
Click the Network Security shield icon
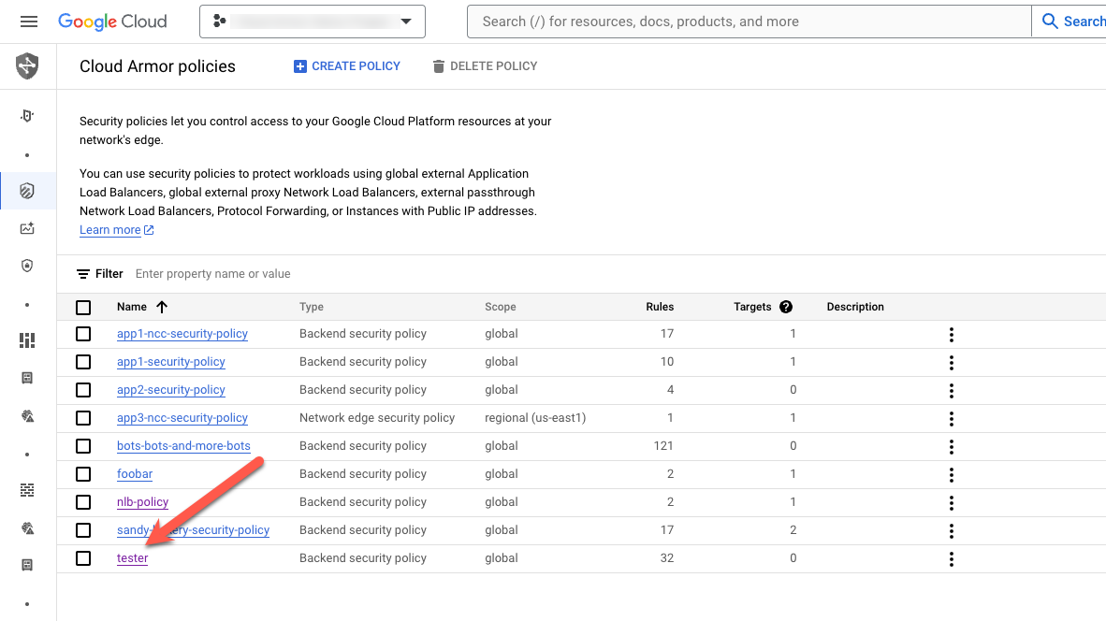(27, 66)
